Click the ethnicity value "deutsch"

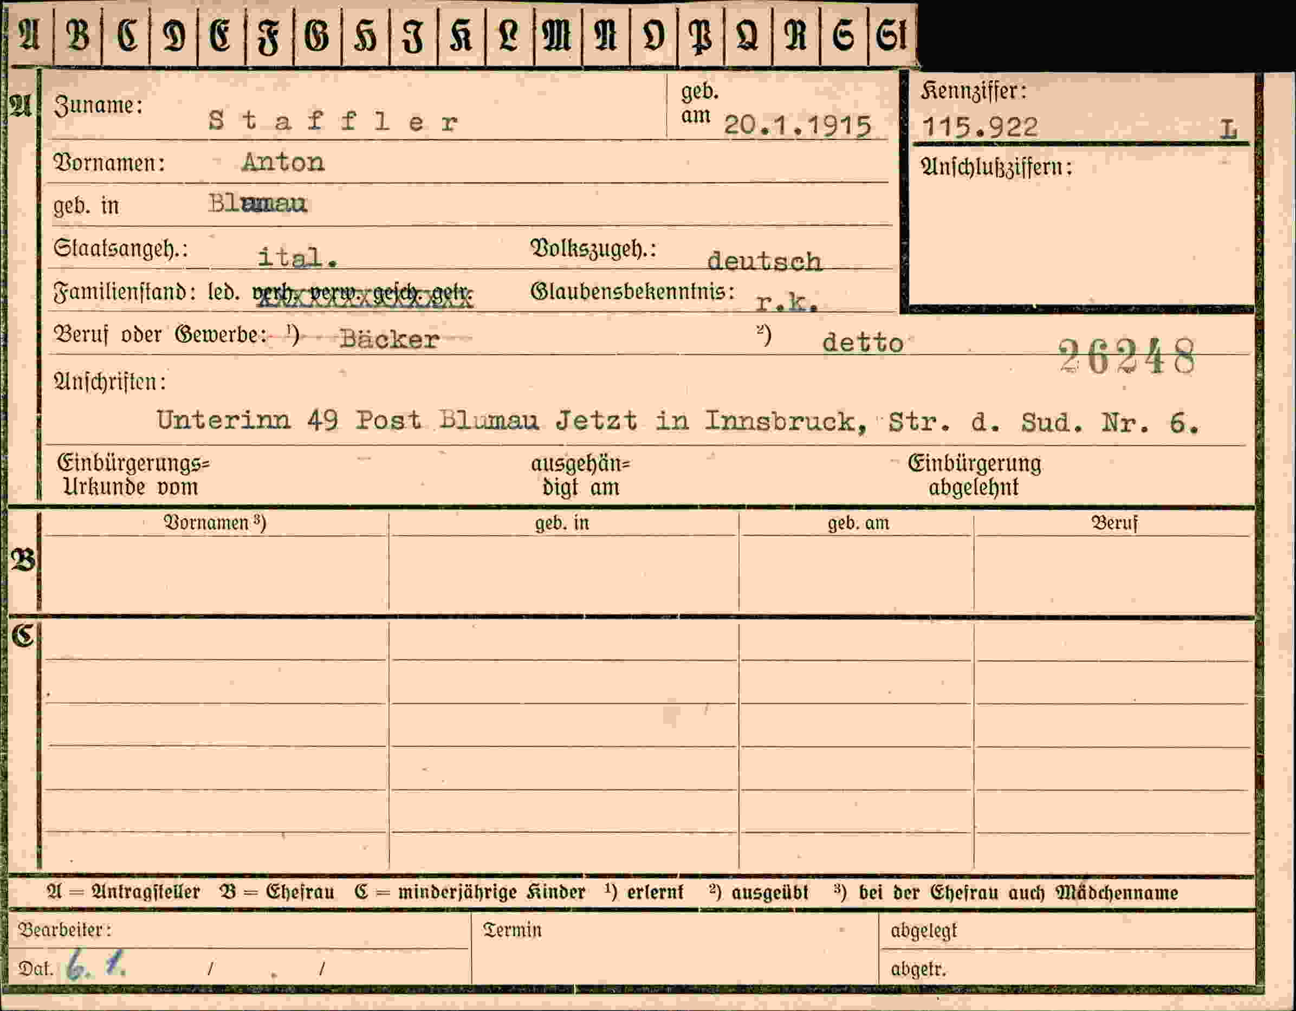point(764,261)
